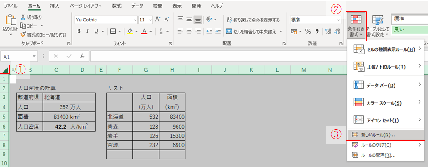Increase decimal places

coord(329,31)
